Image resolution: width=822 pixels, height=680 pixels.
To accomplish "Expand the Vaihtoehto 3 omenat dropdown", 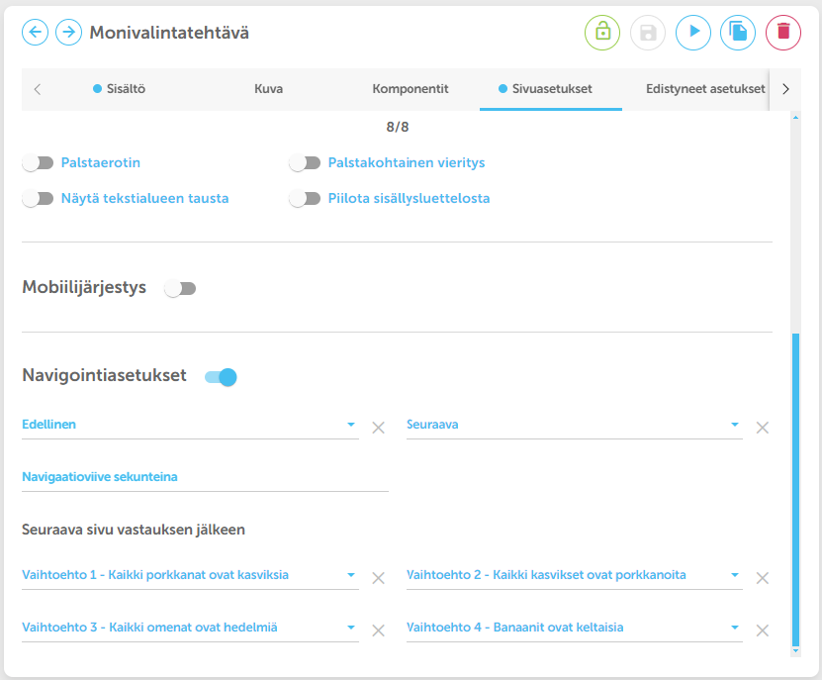I will pos(190,629).
